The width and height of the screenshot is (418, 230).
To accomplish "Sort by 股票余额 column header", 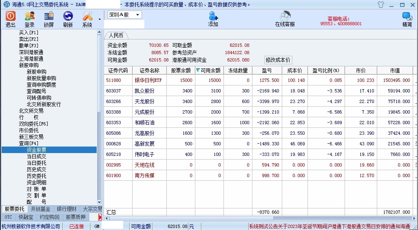I will click(181, 70).
